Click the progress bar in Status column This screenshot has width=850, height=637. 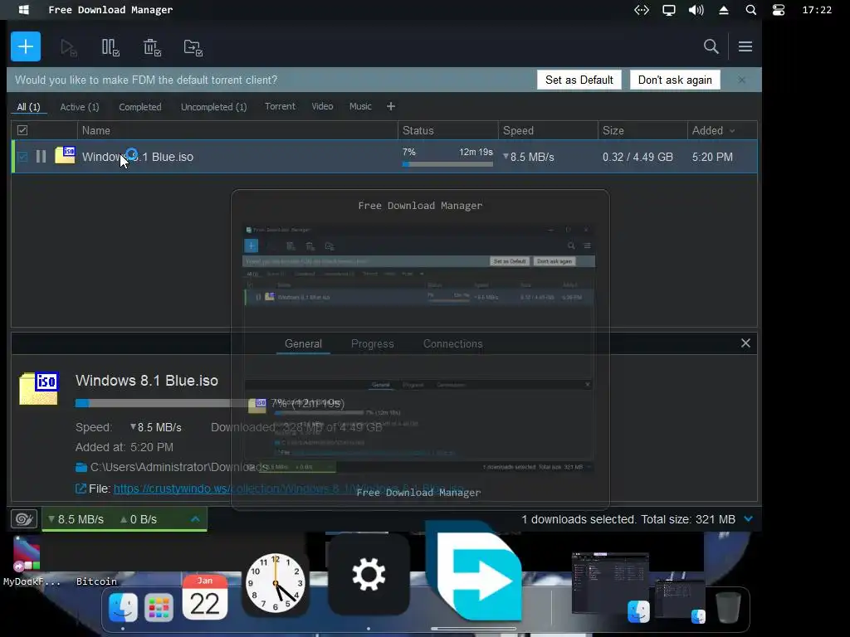(447, 164)
